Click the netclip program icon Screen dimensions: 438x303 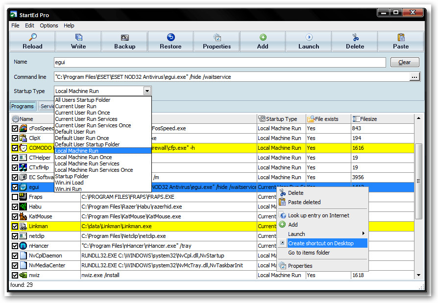[23, 236]
